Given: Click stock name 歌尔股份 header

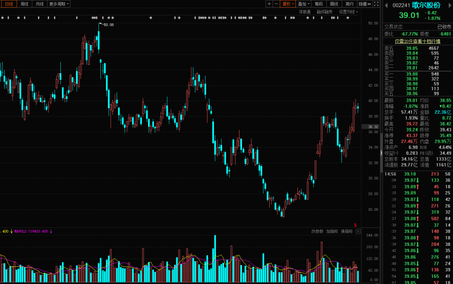Looking at the screenshot, I should pyautogui.click(x=426, y=5).
